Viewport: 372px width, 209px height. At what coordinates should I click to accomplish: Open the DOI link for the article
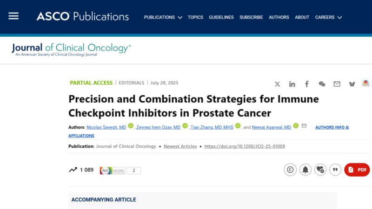point(245,146)
